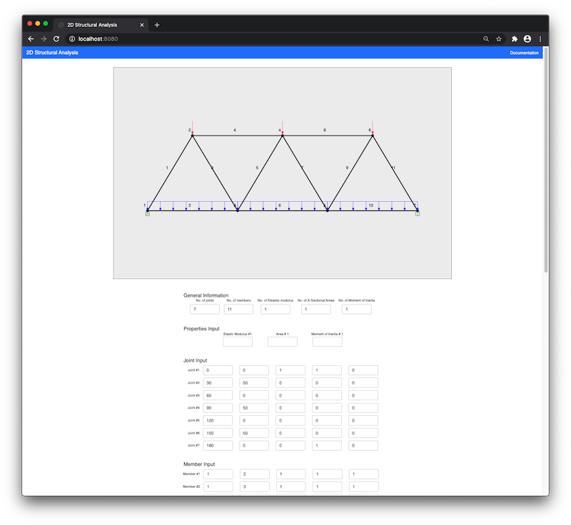Image resolution: width=571 pixels, height=525 pixels.
Task: View site information for localhost
Action: tap(72, 39)
